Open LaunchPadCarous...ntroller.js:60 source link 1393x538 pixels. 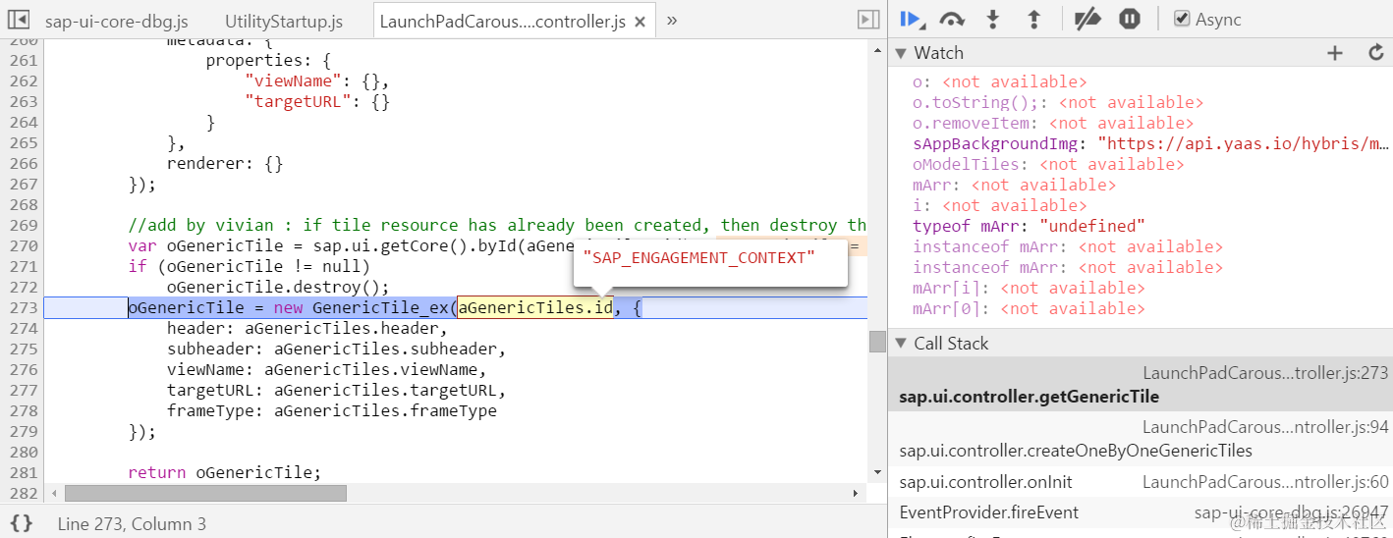[1265, 482]
